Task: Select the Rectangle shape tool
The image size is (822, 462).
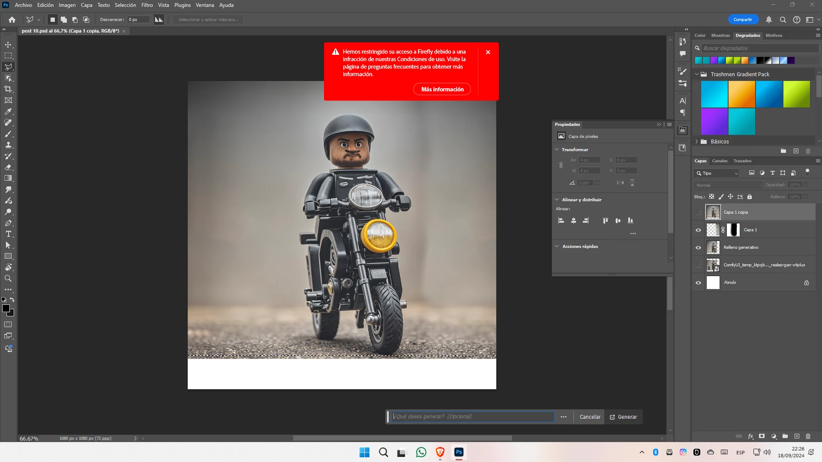Action: (8, 256)
